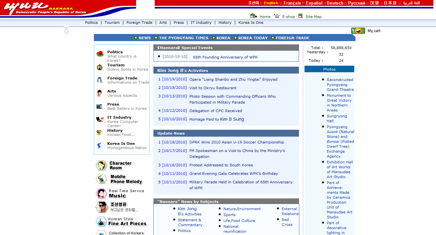Click the IT Industry laptop icon
Screen dimensions: 436x235
(x=100, y=119)
